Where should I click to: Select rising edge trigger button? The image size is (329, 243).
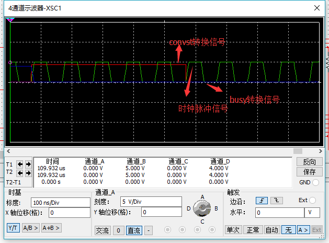tap(262, 201)
